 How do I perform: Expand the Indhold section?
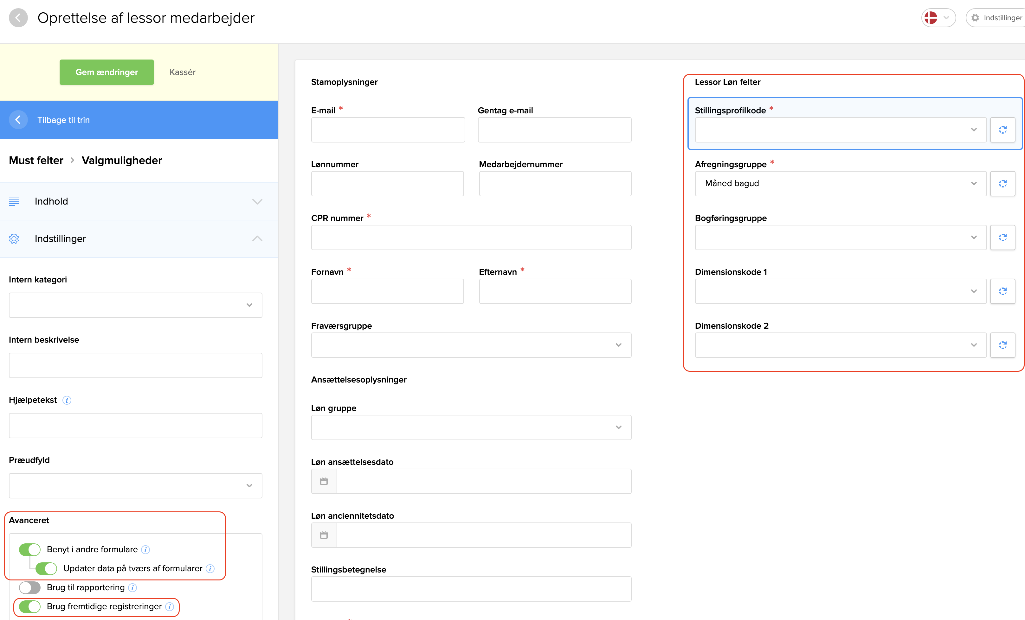(139, 201)
